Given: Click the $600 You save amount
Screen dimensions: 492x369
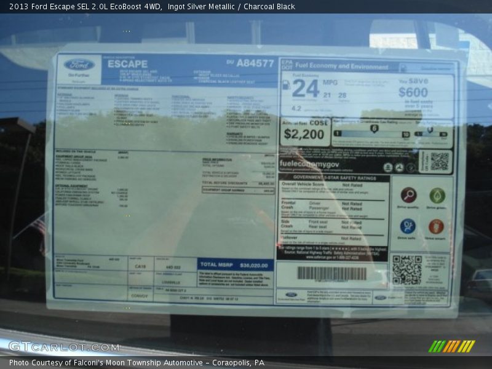Looking at the screenshot, I should pyautogui.click(x=413, y=92).
